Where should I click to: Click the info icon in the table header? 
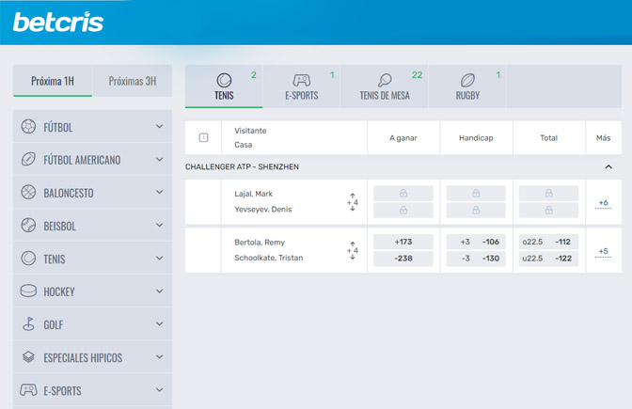click(x=203, y=138)
